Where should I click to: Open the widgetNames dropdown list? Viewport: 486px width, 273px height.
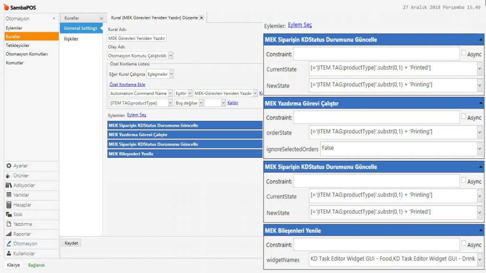(x=479, y=260)
